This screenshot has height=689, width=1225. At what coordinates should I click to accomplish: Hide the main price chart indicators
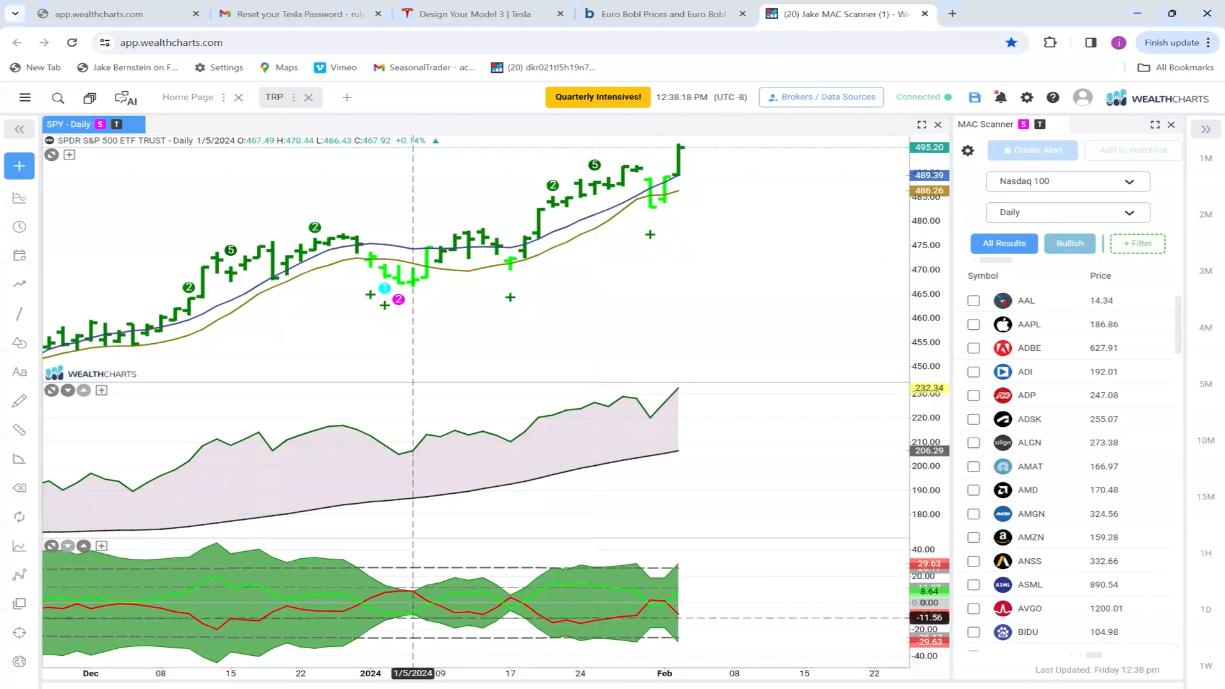tap(52, 154)
